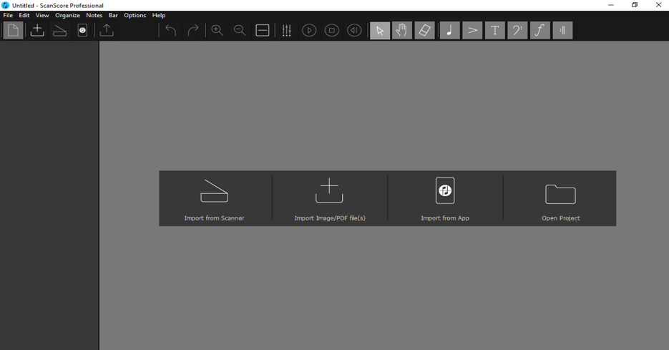
Task: Open the Edit menu
Action: coord(24,15)
